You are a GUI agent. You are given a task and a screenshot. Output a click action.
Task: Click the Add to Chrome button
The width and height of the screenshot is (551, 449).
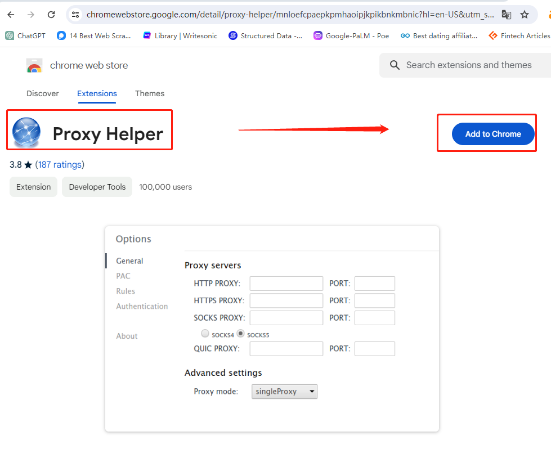point(493,134)
